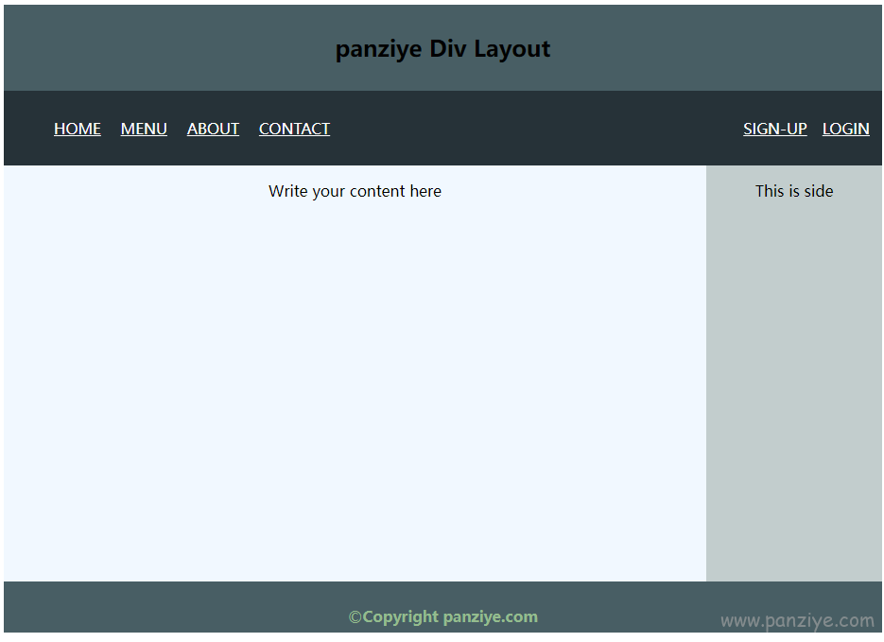Viewport: 884px width, 642px height.
Task: Click the 'This is side' text
Action: pyautogui.click(x=794, y=192)
